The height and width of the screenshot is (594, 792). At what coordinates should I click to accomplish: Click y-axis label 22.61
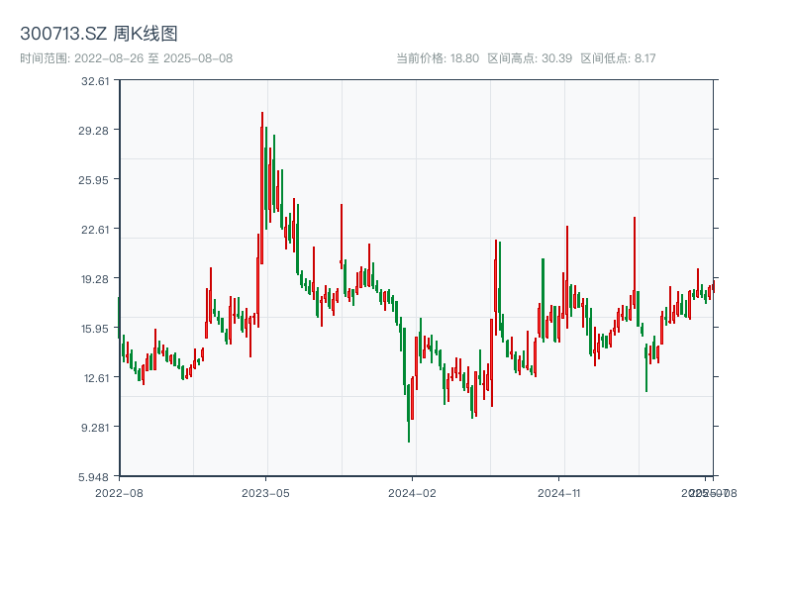coord(95,230)
